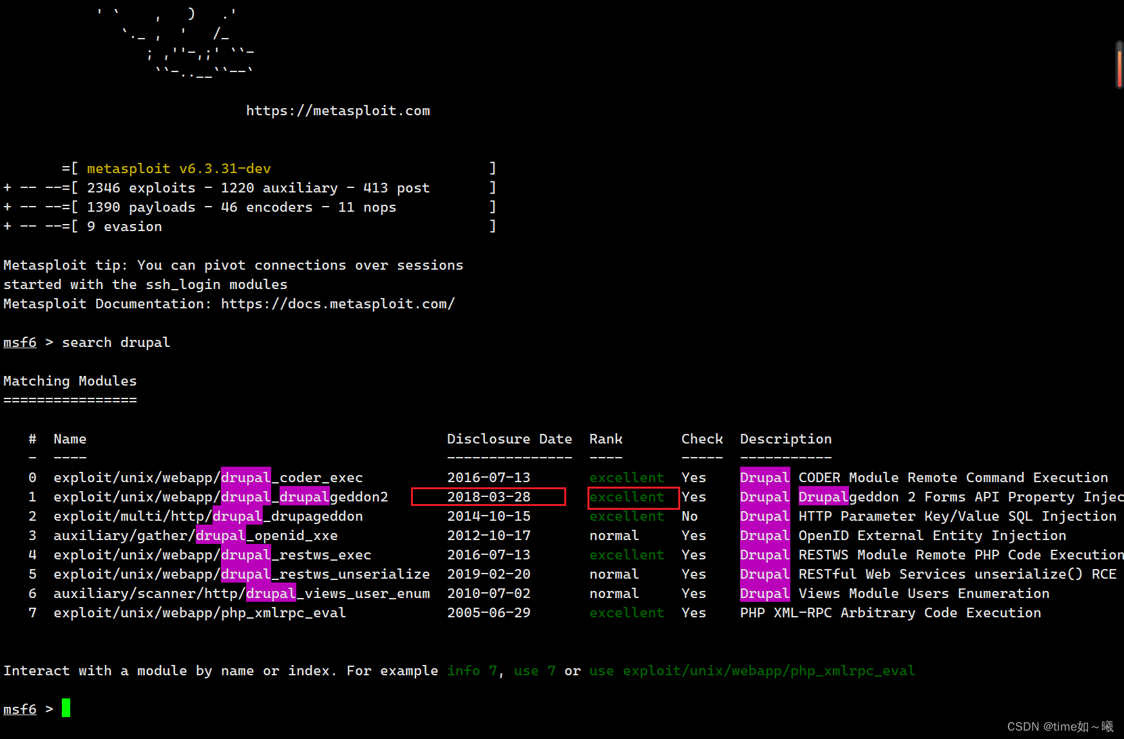Click the msf6 prompt cursor block
The height and width of the screenshot is (739, 1124).
click(66, 708)
